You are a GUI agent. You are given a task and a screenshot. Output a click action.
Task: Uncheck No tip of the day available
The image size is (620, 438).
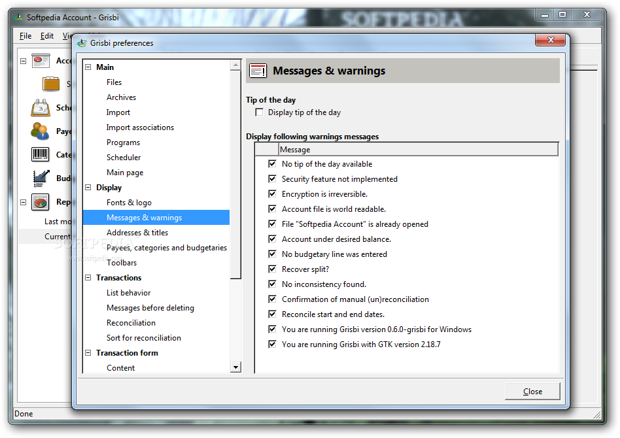click(x=272, y=163)
